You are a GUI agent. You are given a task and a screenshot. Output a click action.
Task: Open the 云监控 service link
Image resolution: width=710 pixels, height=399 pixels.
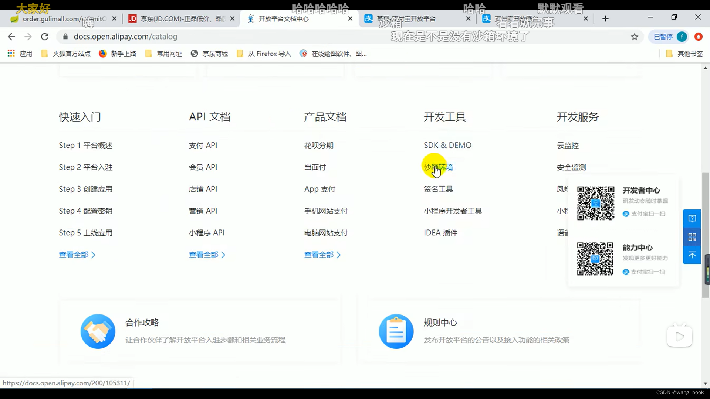568,145
